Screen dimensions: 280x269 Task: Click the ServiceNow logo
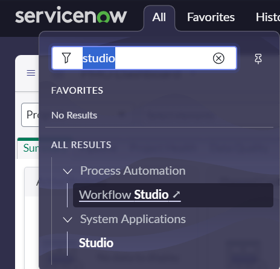(x=71, y=15)
